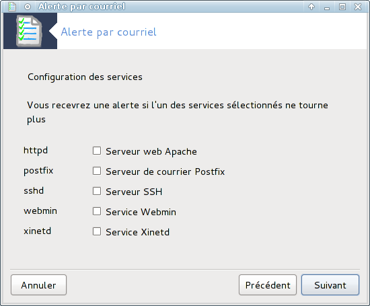The image size is (370, 306).
Task: Click the checklist wizard icon in header
Action: point(29,31)
